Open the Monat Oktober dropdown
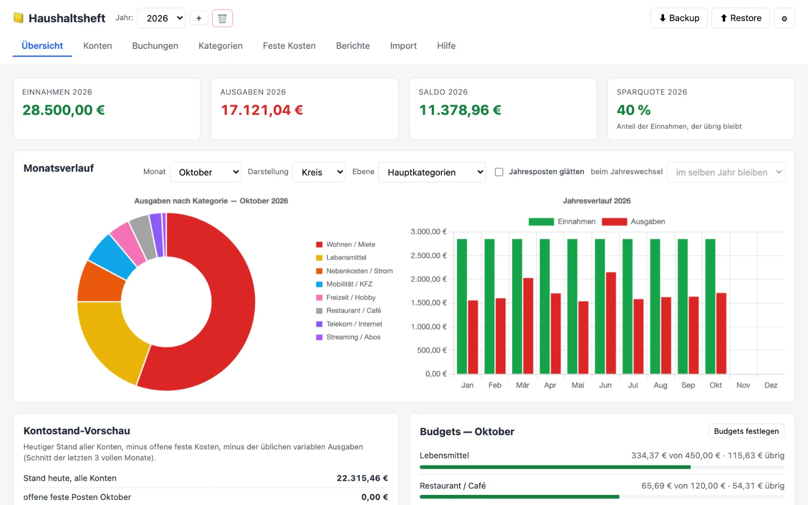808x505 pixels. point(206,172)
